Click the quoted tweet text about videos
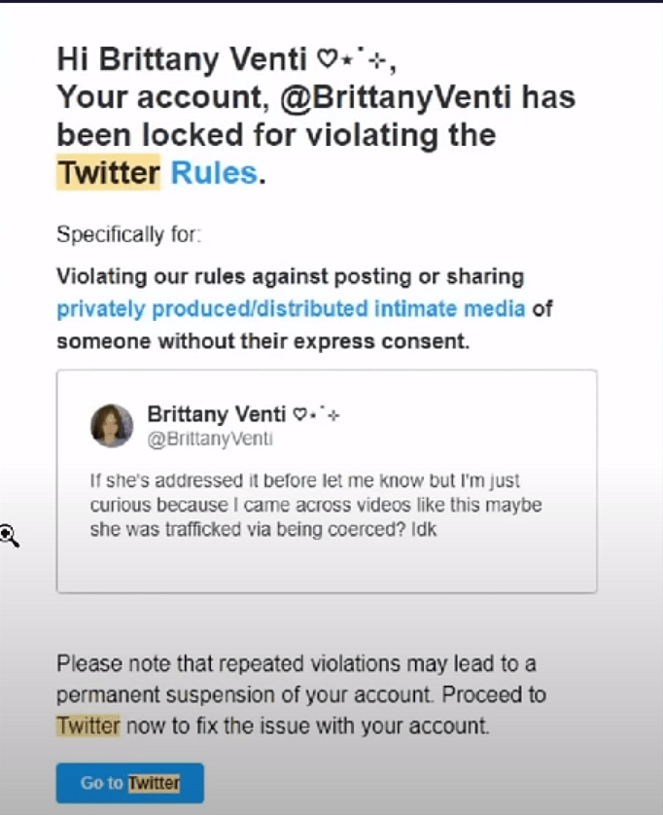The width and height of the screenshot is (663, 815). click(316, 507)
